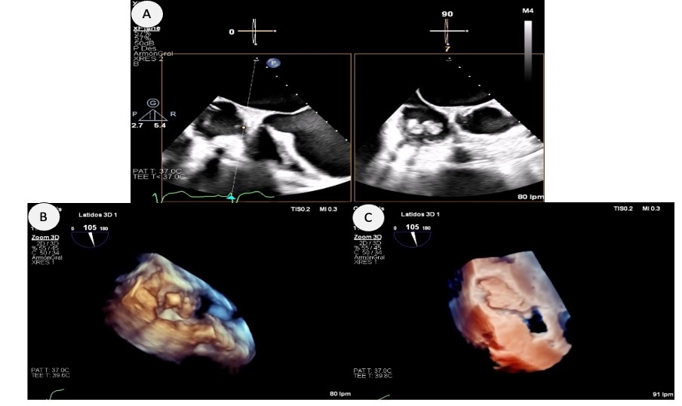
Task: Click the circled G icon
Action: (x=152, y=103)
